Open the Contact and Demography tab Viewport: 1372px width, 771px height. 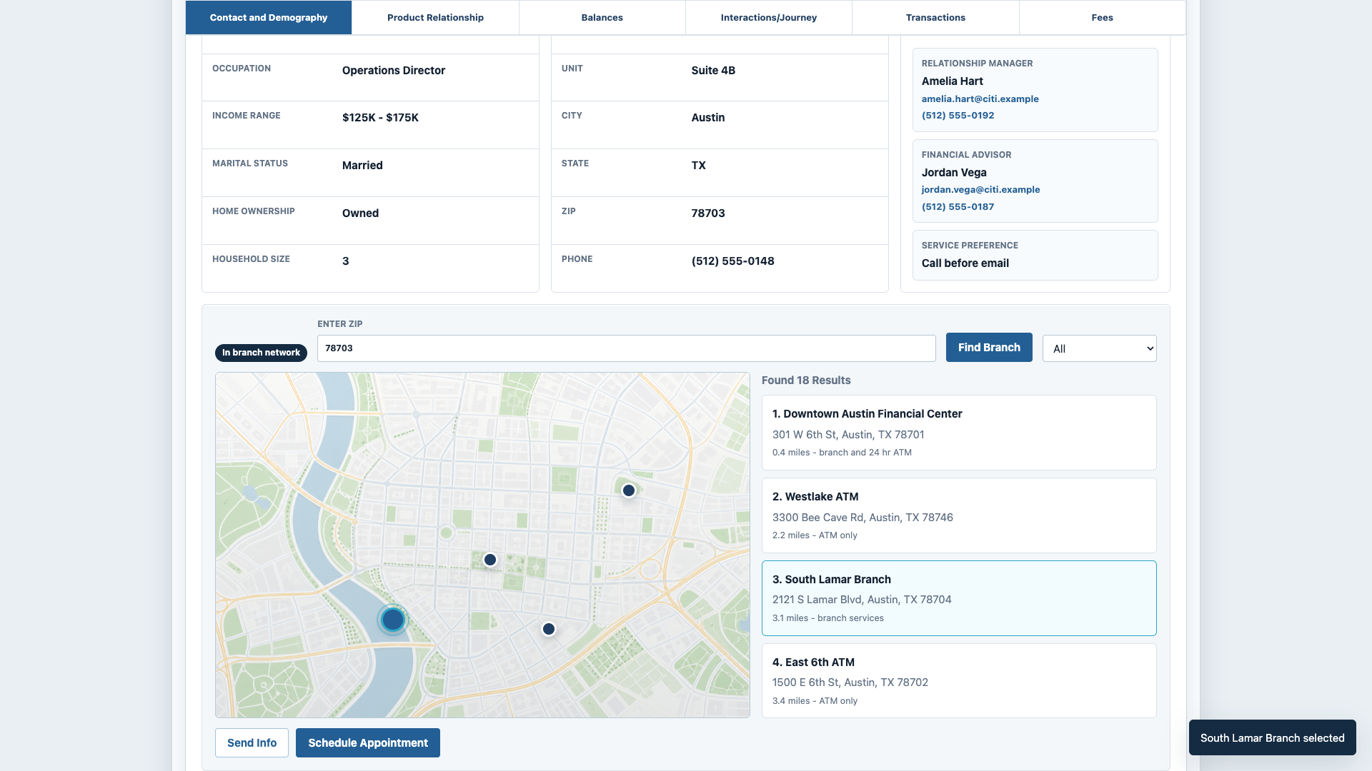[x=269, y=17]
